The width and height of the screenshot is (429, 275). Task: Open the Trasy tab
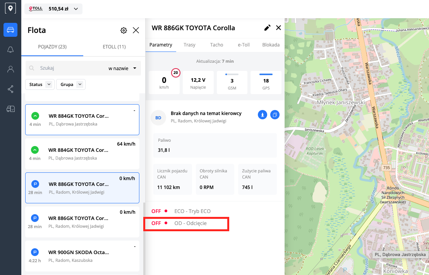click(190, 45)
